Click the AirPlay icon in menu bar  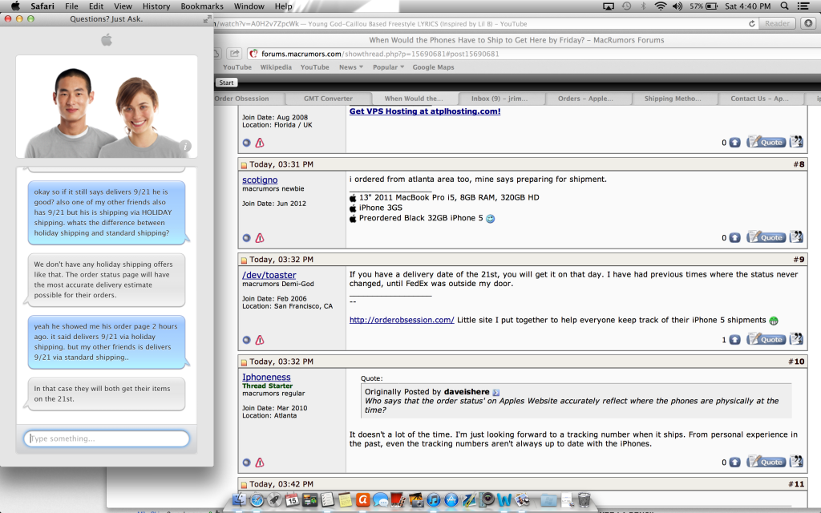pyautogui.click(x=609, y=6)
